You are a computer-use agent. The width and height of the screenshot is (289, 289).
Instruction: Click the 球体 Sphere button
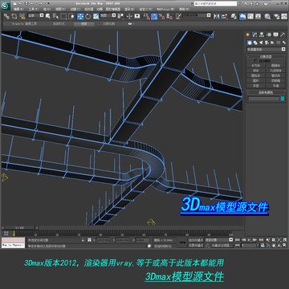pyautogui.click(x=256, y=71)
